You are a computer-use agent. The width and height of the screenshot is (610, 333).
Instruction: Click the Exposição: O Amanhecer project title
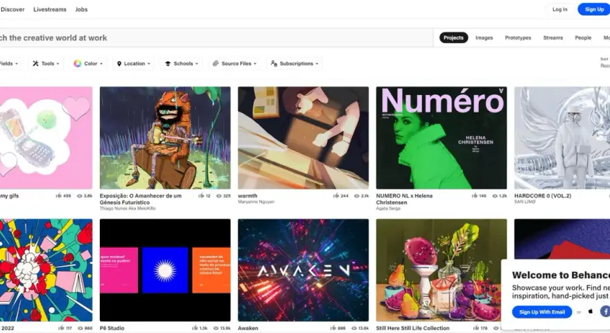pyautogui.click(x=141, y=199)
